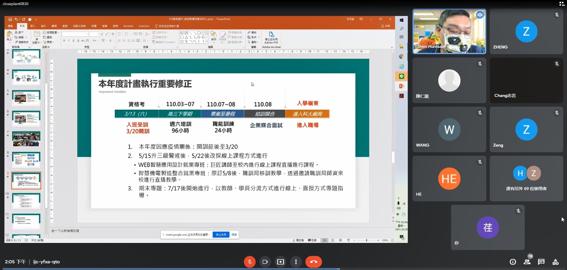This screenshot has height=270, width=567.
Task: Show the participants list with 78 badge
Action: [x=527, y=262]
